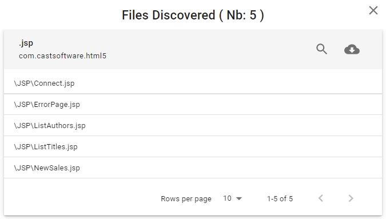Close the Files Discovered dialog

[373, 10]
